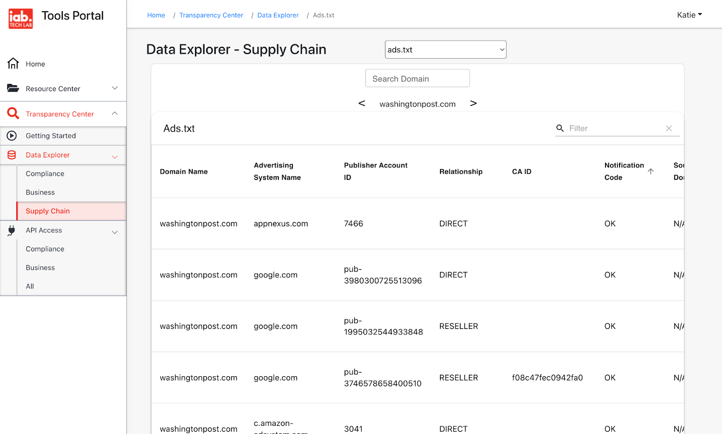Click CA ID f08c47fec0942fa0
This screenshot has width=722, height=434.
[x=547, y=378]
